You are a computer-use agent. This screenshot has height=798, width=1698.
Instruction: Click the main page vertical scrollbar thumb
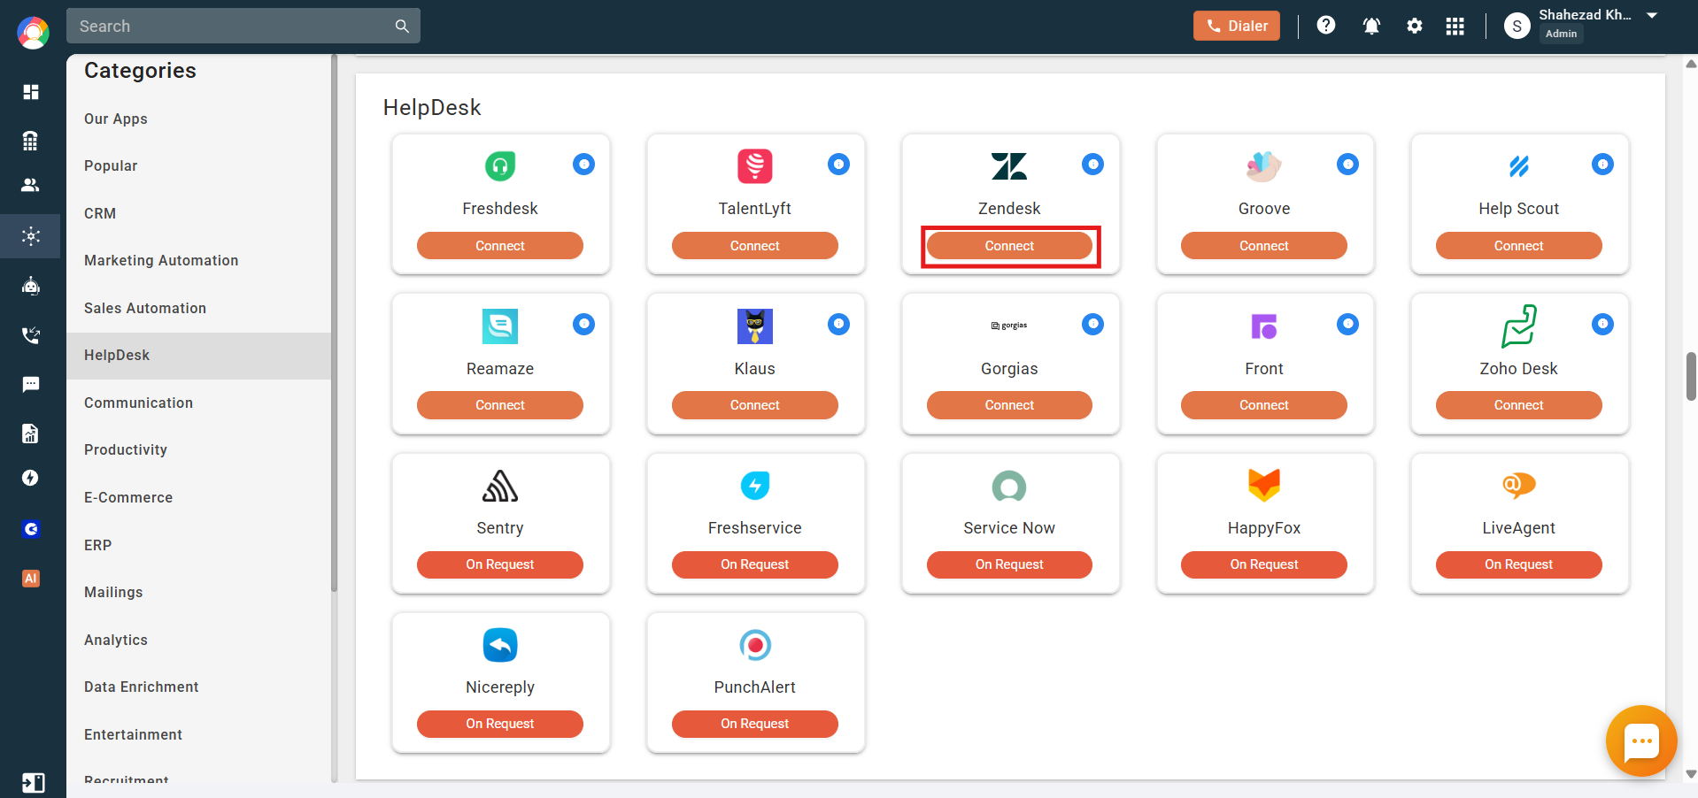click(x=1691, y=376)
